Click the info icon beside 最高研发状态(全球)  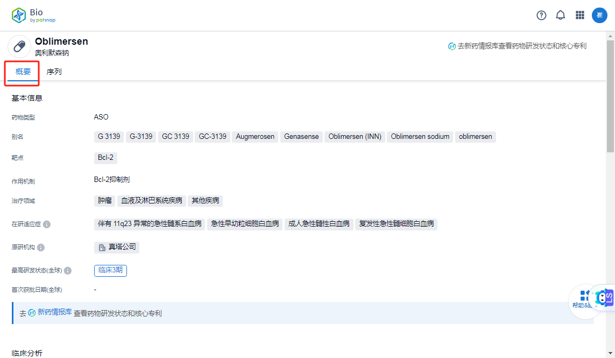tap(68, 271)
